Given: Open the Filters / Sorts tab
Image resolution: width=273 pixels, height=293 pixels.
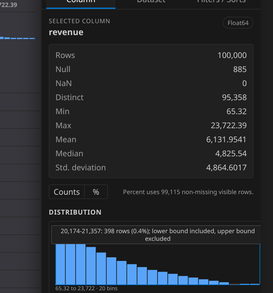Looking at the screenshot, I should click(221, 2).
